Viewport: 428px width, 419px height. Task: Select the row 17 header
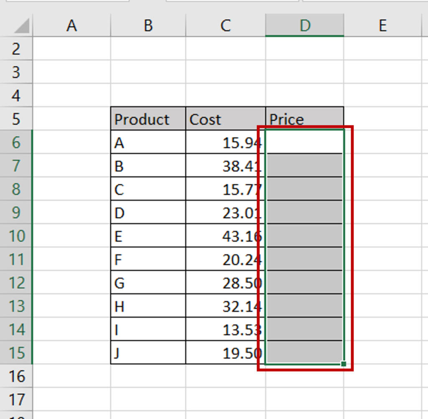[x=16, y=399]
